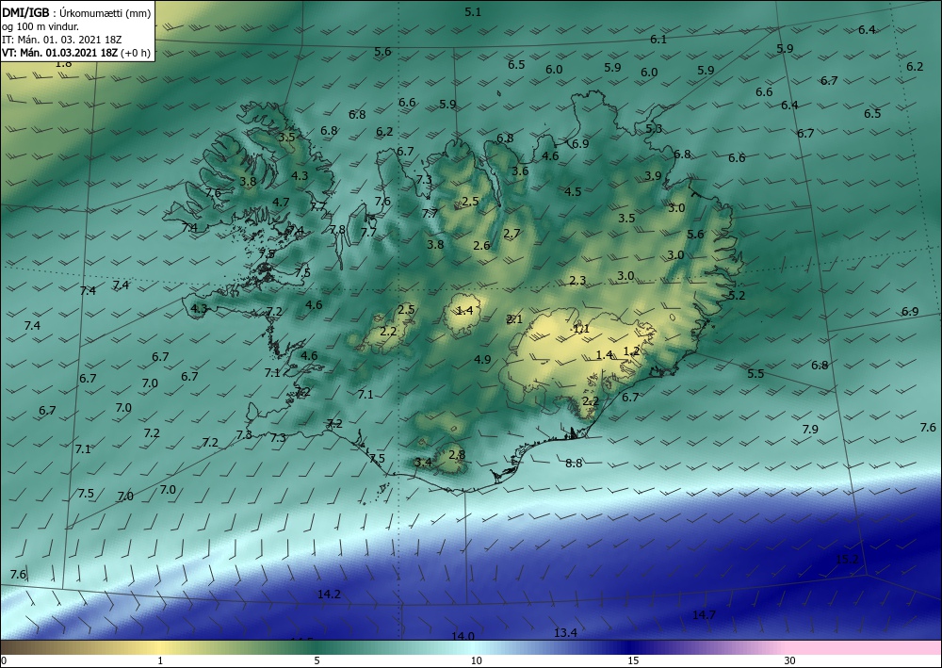Click the map value 4.7

[281, 202]
